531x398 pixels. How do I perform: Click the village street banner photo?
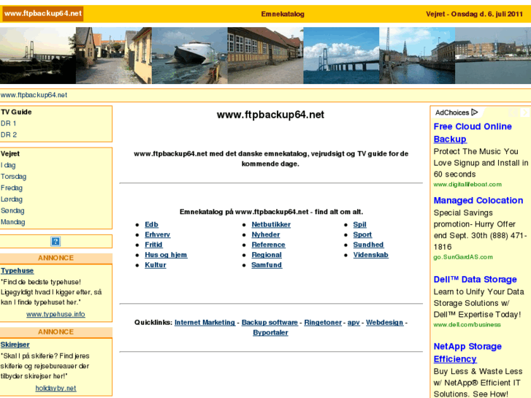pyautogui.click(x=114, y=56)
